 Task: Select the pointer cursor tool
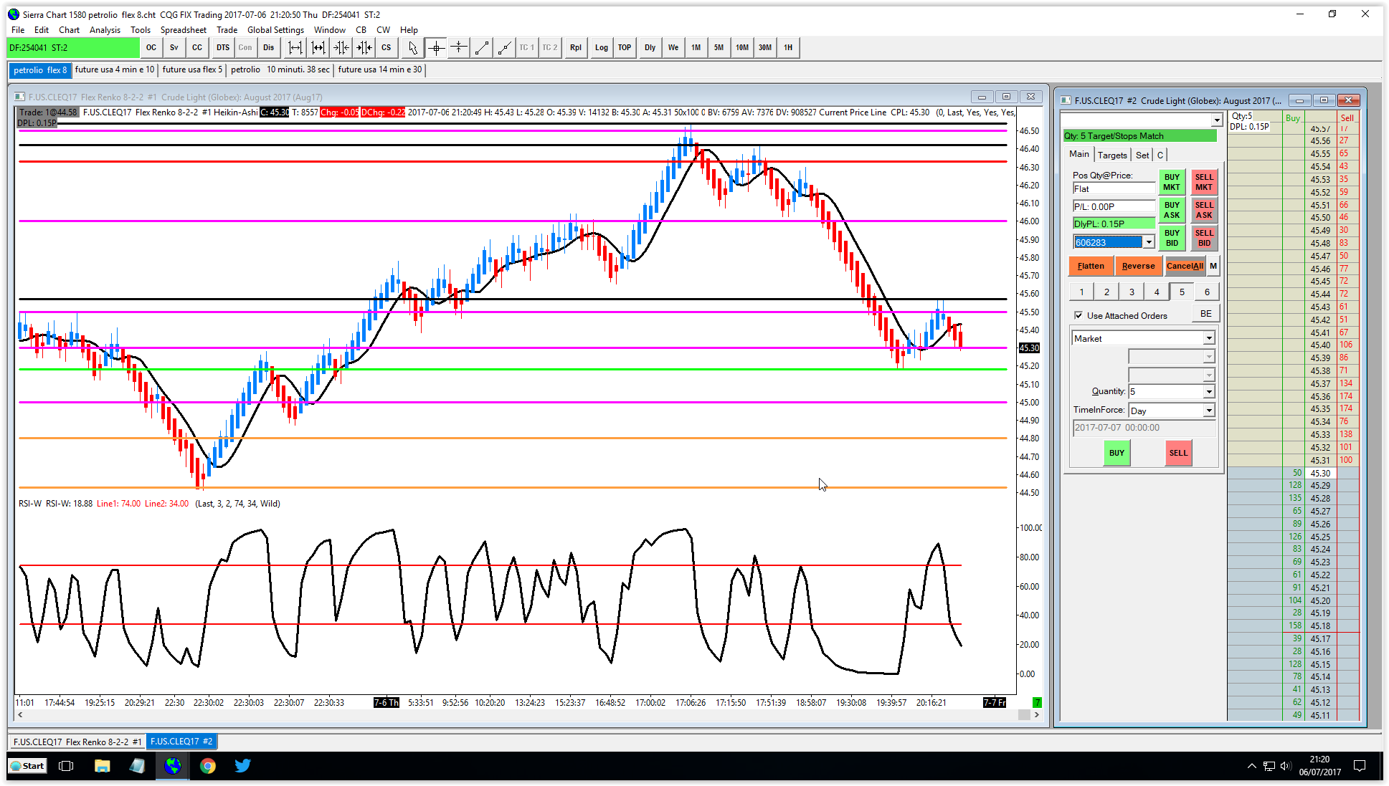pyautogui.click(x=412, y=48)
